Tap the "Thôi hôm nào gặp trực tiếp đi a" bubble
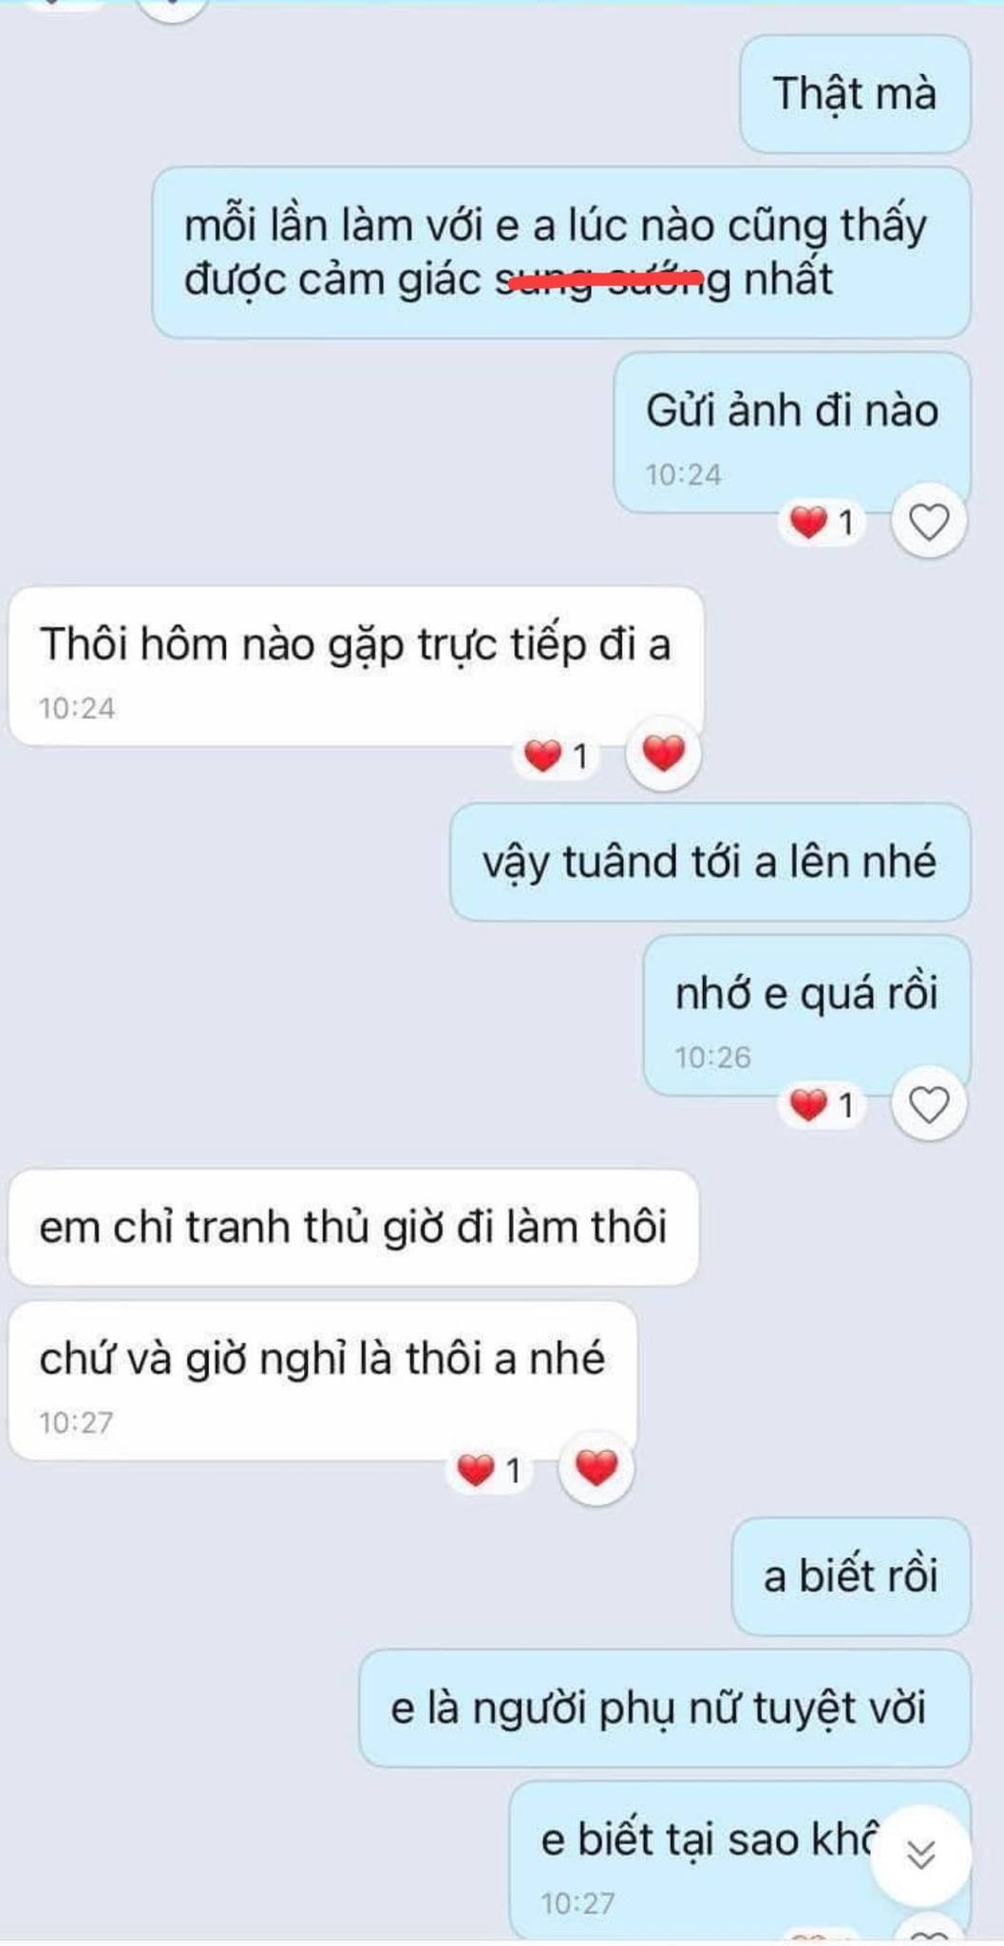 click(x=356, y=666)
